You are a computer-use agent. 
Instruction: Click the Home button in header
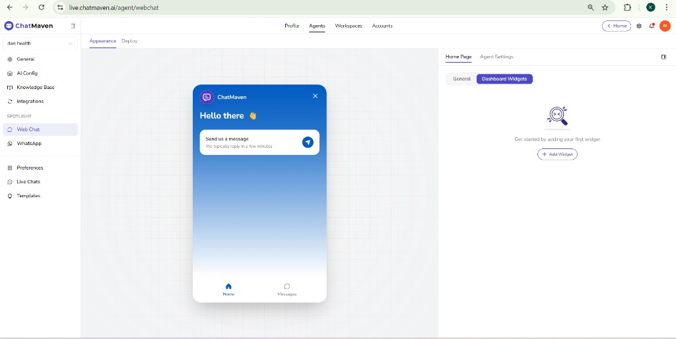click(x=617, y=26)
